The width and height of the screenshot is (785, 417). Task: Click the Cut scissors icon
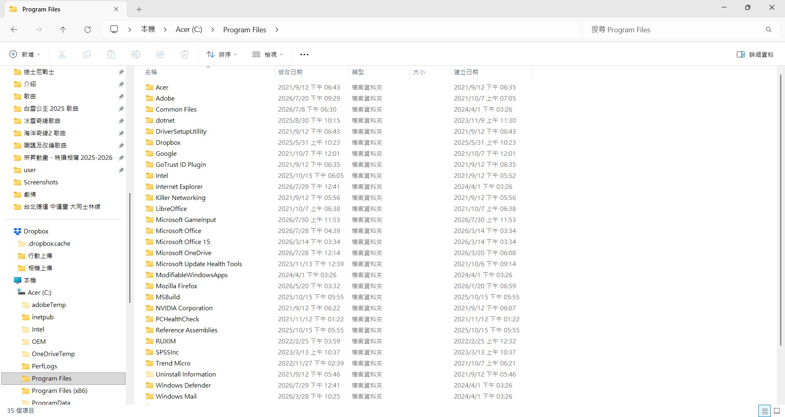click(62, 54)
